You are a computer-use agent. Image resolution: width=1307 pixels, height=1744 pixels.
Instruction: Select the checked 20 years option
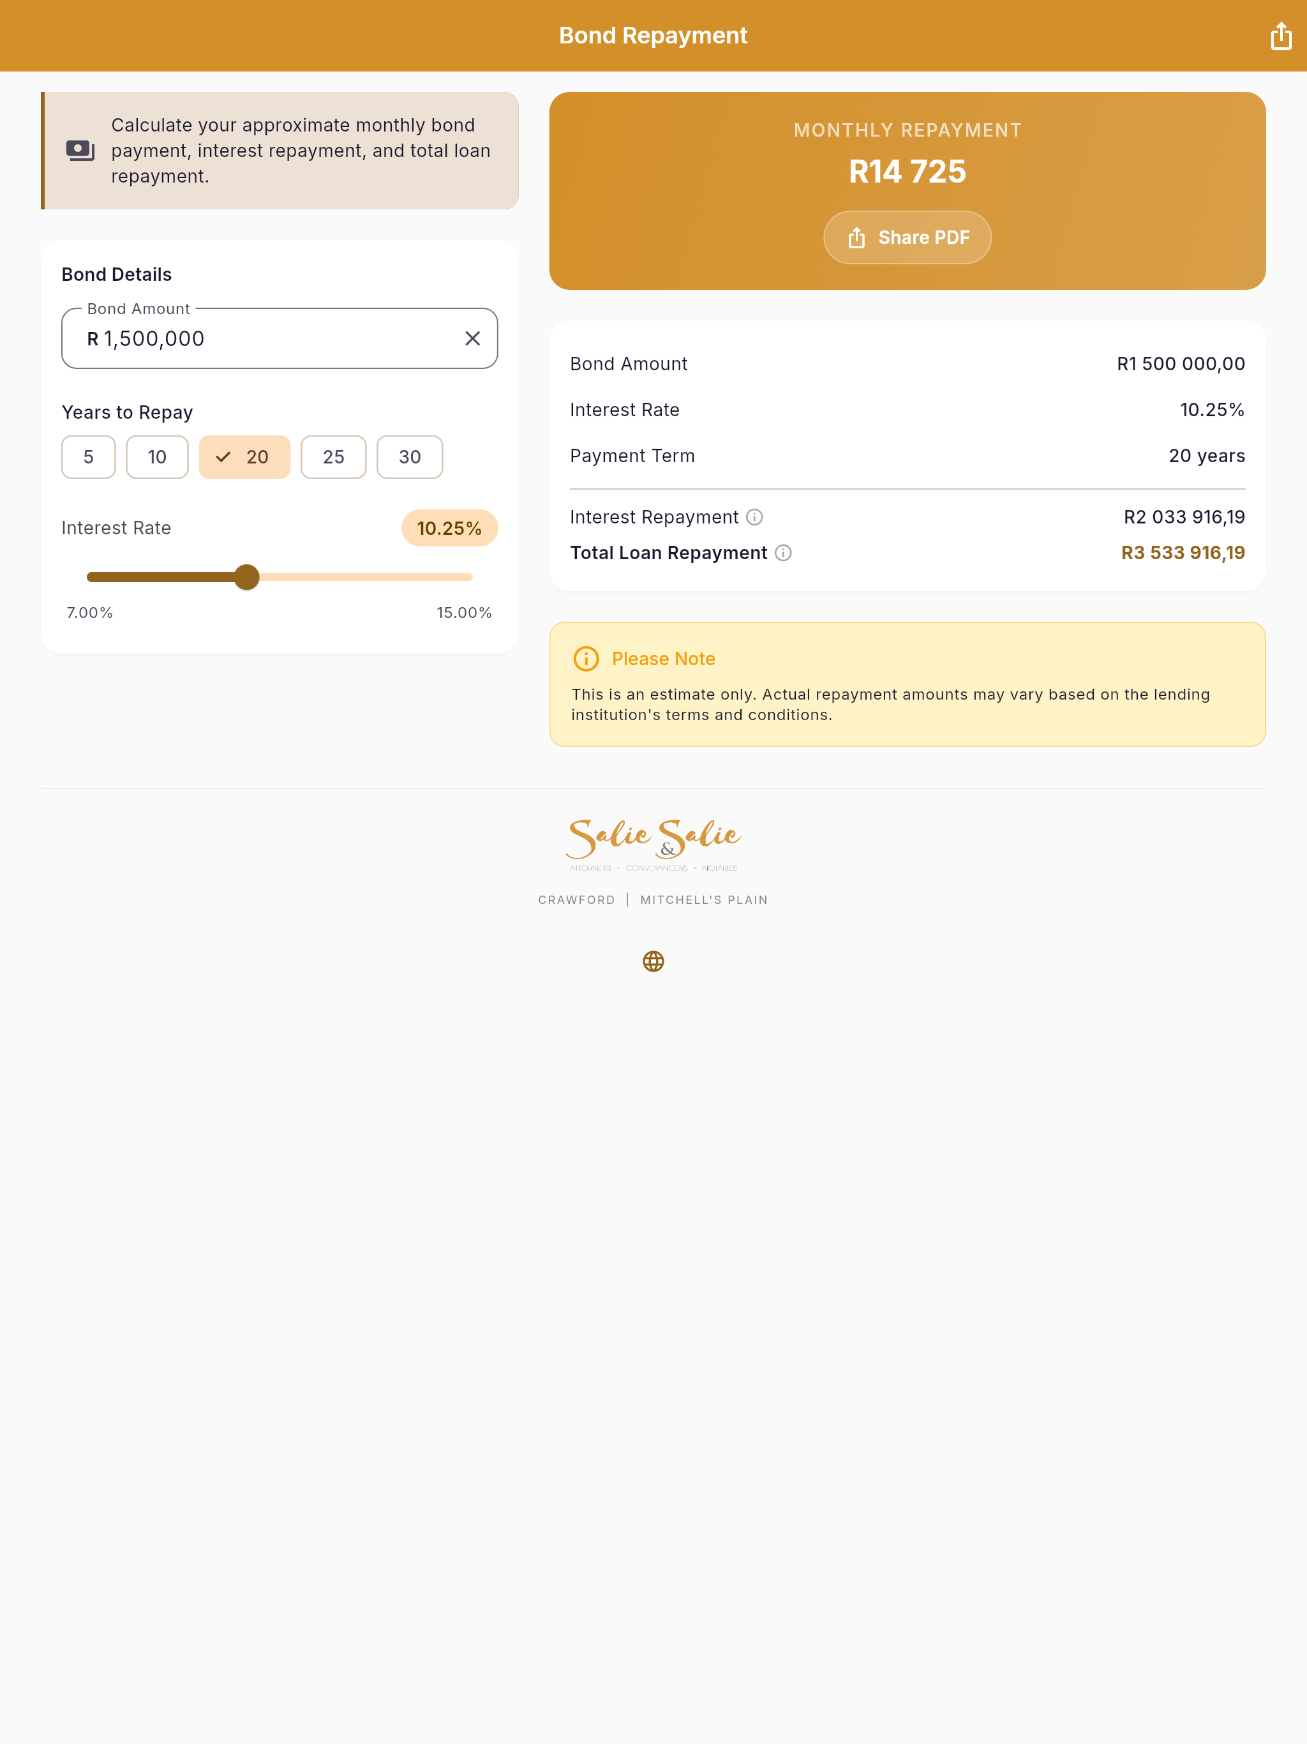(x=244, y=456)
